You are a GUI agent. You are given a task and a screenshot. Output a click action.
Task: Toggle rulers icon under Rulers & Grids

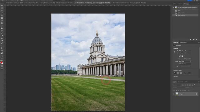pos(174,73)
